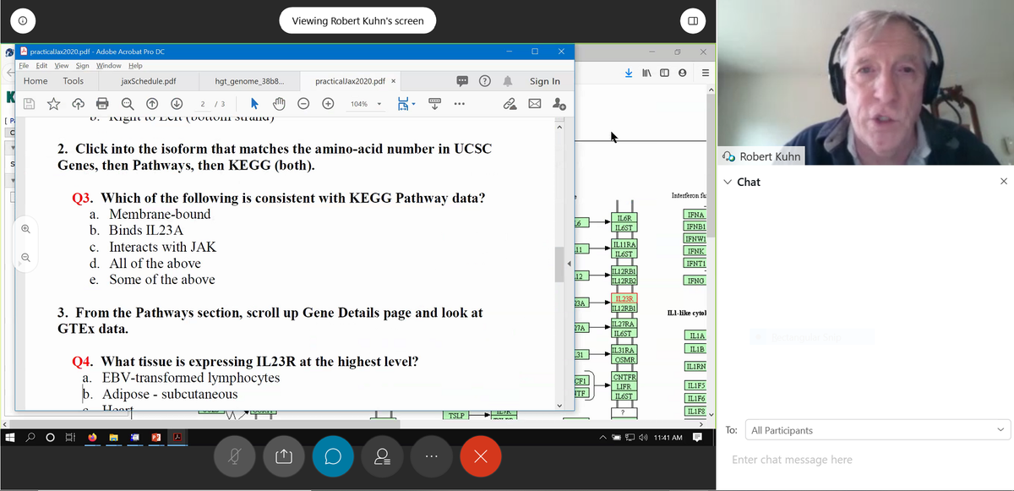The image size is (1014, 491).
Task: Go to previous page with up arrow
Action: pos(152,104)
